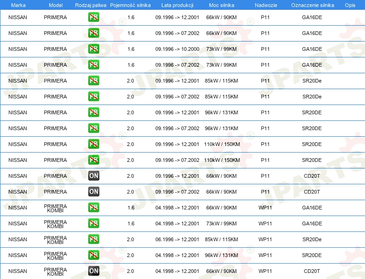Click 2.0 capacity in Kombi CD20T row
Viewport: 365px width, 279px height.
coord(130,271)
